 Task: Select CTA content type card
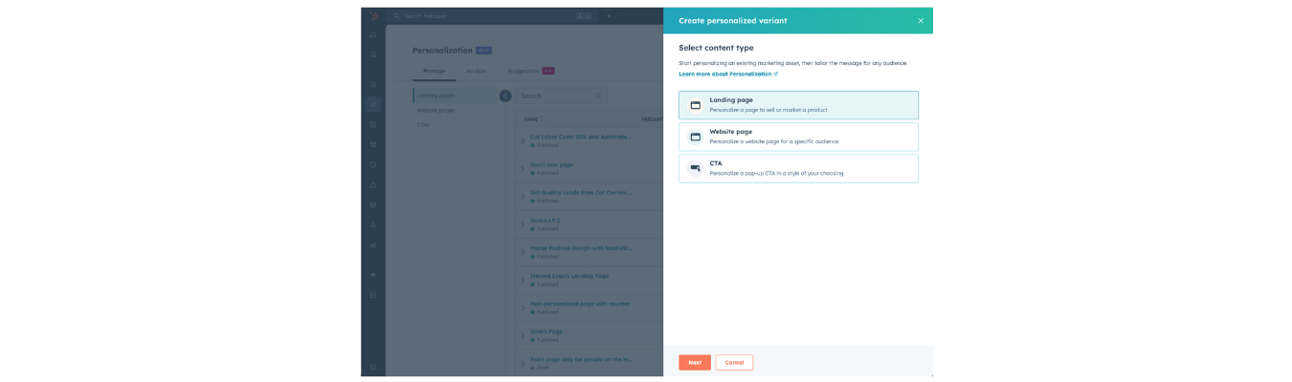[x=798, y=168]
